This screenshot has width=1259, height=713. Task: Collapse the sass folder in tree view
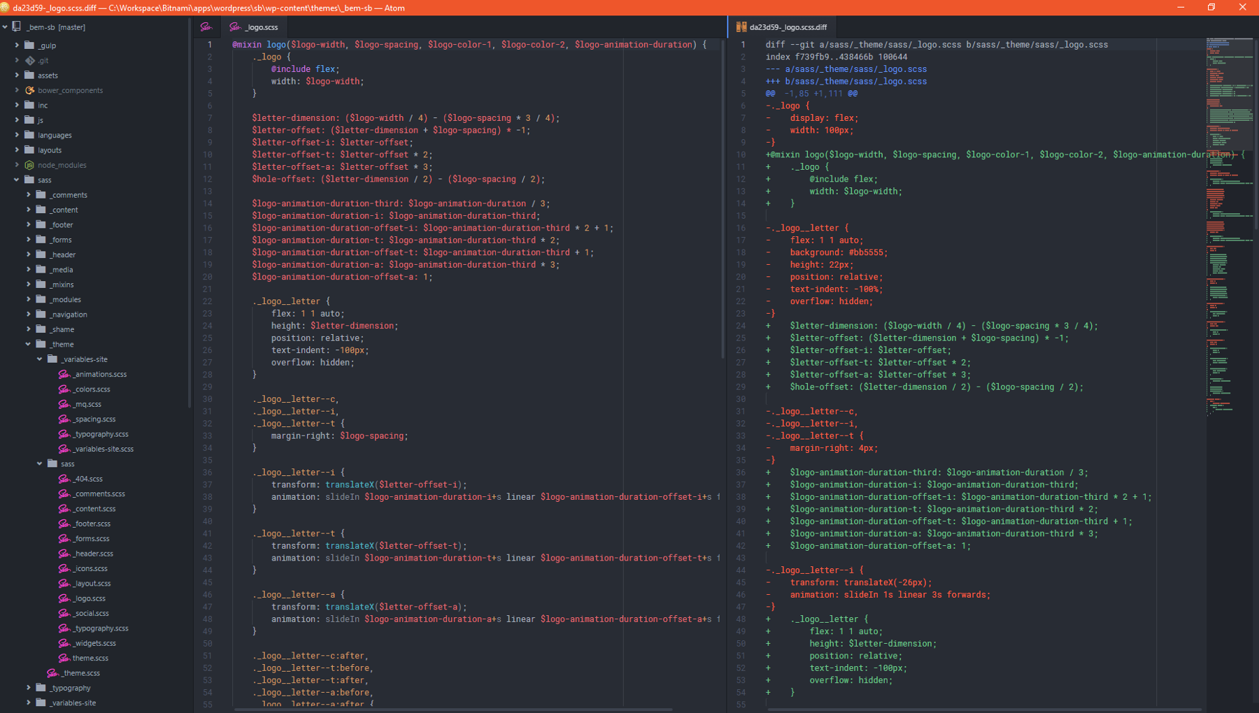tap(17, 180)
